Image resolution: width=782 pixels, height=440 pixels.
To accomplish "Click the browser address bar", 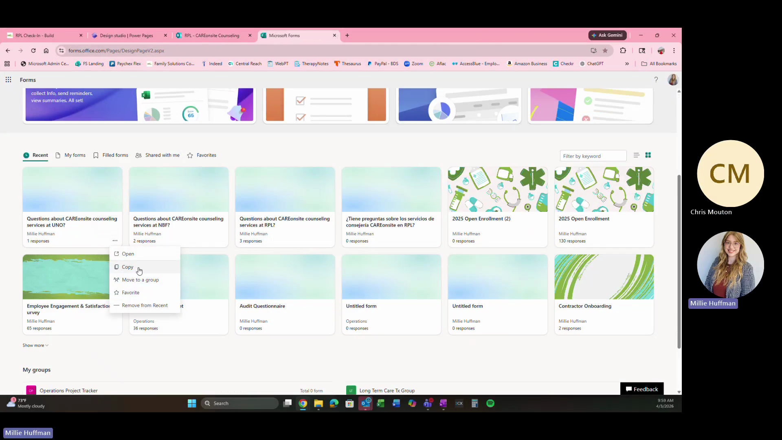I will tap(322, 51).
